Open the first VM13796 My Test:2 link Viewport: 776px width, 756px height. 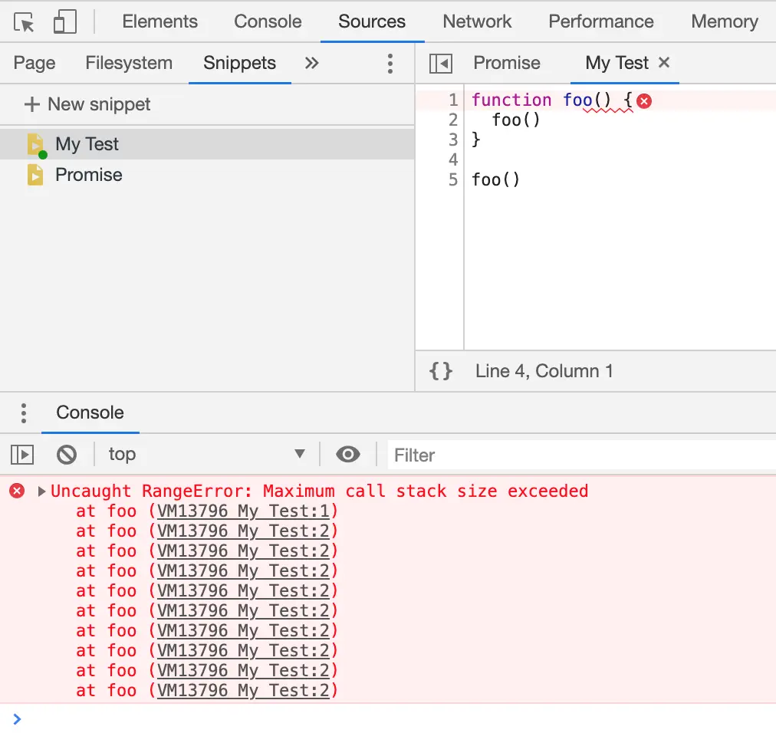[244, 531]
